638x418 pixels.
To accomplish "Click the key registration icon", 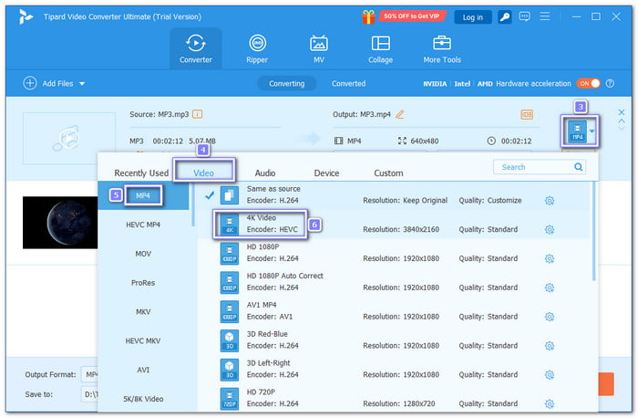I will pyautogui.click(x=505, y=16).
